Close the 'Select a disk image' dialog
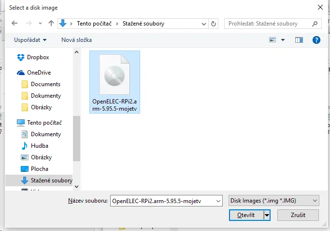Screen dimensions: 330x231 [320, 7]
